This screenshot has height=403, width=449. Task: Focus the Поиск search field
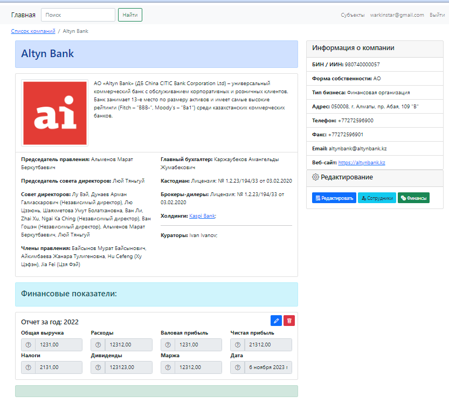click(78, 15)
